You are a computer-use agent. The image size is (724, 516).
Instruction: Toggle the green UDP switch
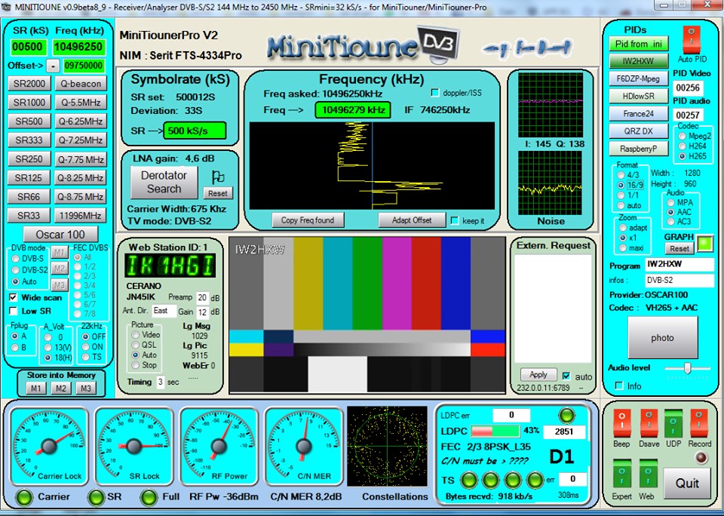tap(673, 422)
